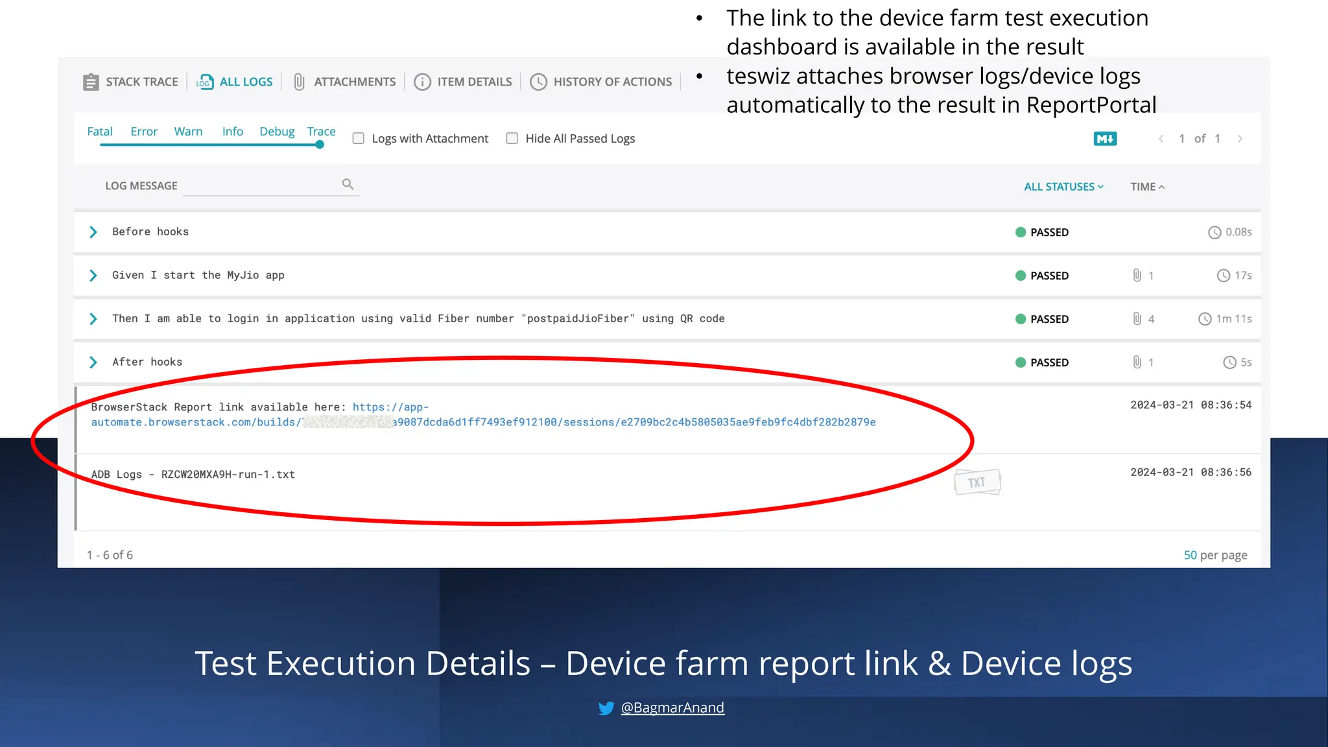
Task: Check Hide All Passed Logs
Action: click(x=512, y=139)
